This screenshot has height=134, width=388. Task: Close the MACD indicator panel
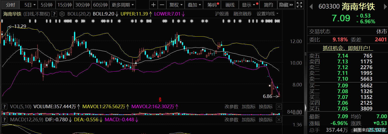tap(279, 120)
